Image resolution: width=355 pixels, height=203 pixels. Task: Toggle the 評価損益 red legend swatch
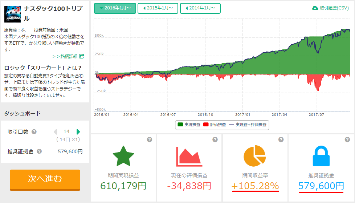[206, 125]
